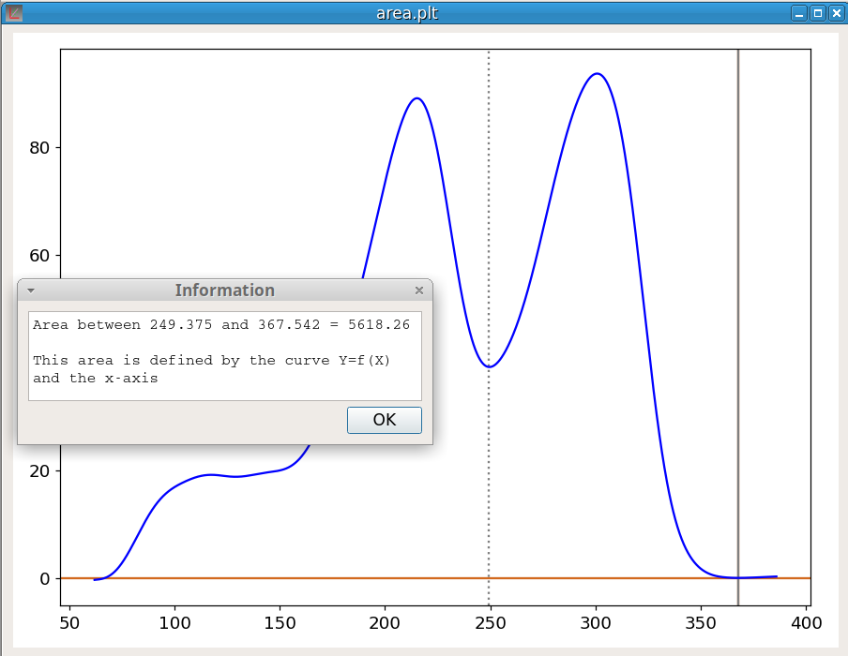Screen dimensions: 848x656
Task: Click the y-axis tick label 20
Action: pos(39,471)
